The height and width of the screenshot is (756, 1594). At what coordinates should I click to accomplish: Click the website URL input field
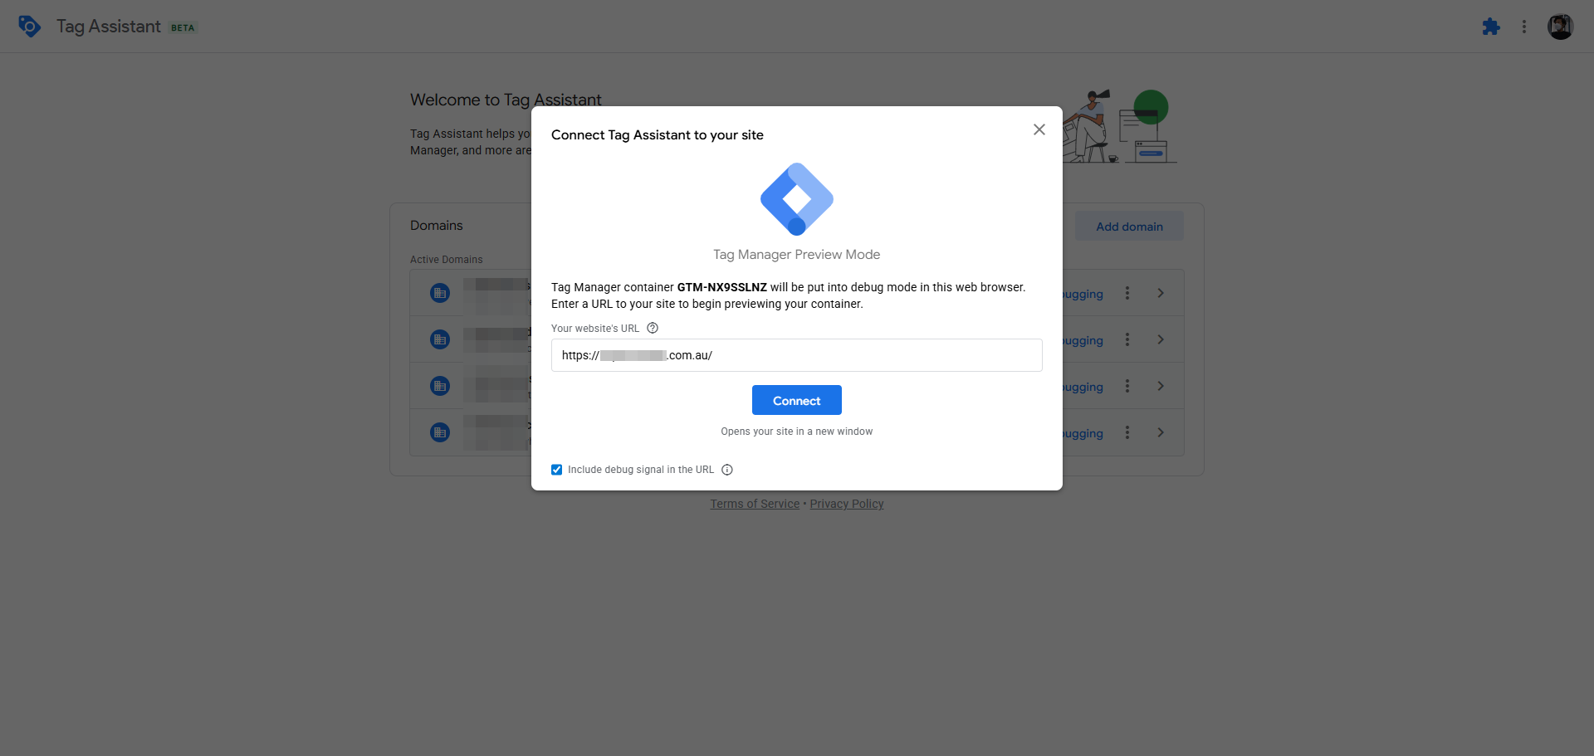797,355
